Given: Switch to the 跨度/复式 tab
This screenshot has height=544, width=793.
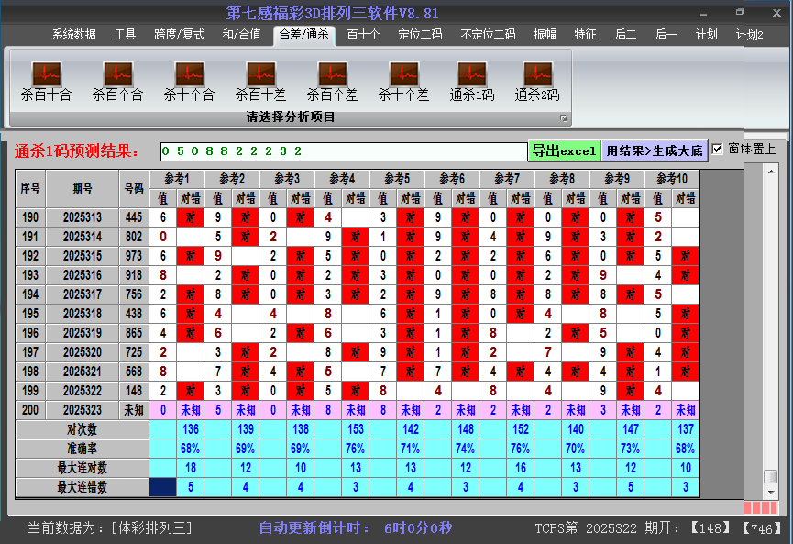Looking at the screenshot, I should (178, 35).
